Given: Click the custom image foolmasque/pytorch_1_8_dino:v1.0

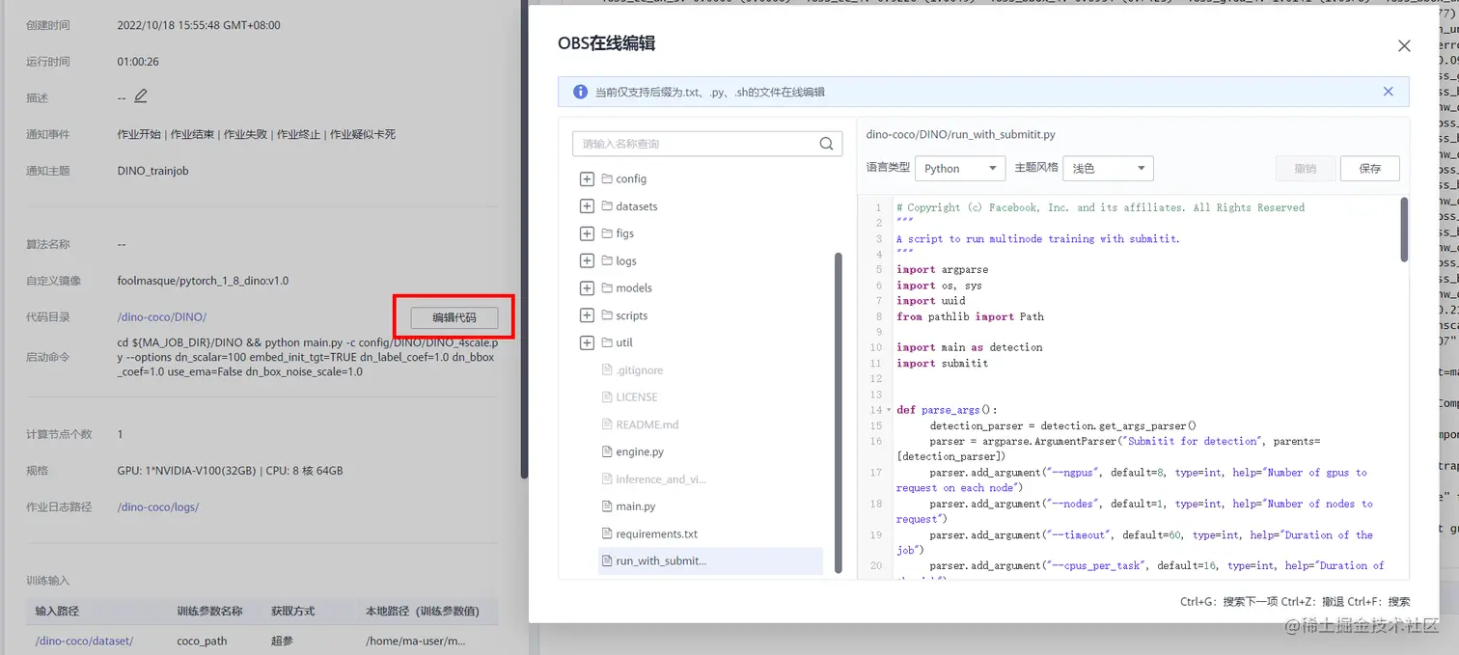Looking at the screenshot, I should (x=203, y=281).
